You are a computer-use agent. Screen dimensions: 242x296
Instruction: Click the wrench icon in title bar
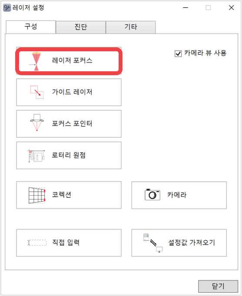tap(7, 7)
